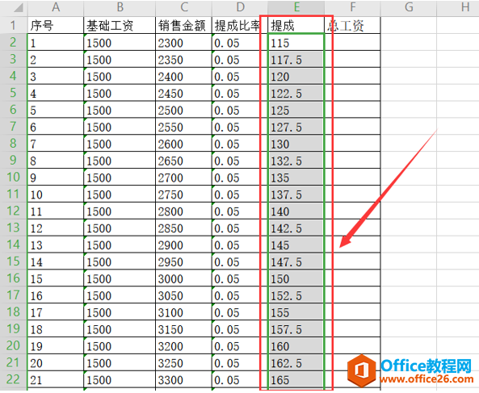Image resolution: width=479 pixels, height=393 pixels.
Task: Click base salary 1500 in row 2
Action: coord(120,43)
